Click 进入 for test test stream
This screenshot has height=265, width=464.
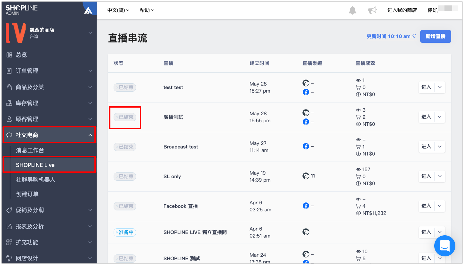pyautogui.click(x=426, y=87)
